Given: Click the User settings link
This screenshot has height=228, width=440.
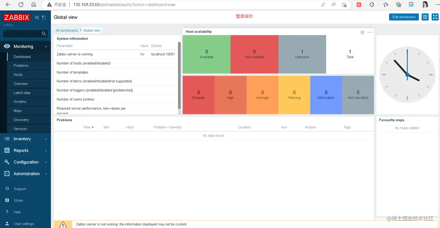Looking at the screenshot, I should point(24,224).
